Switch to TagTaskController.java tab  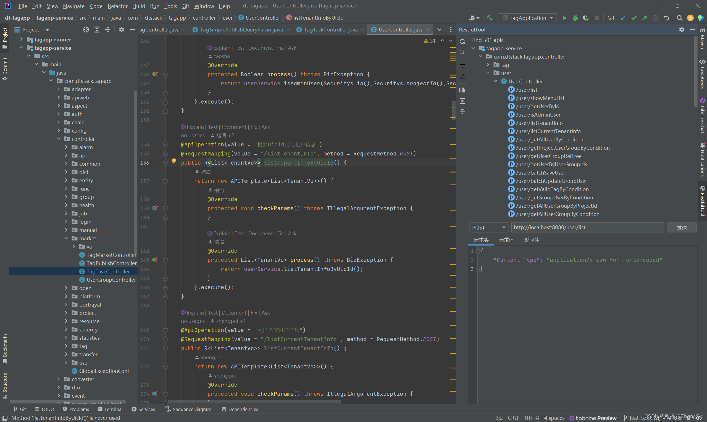click(x=330, y=30)
